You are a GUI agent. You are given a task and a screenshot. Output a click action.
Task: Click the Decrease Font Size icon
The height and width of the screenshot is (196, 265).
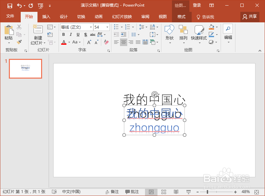pyautogui.click(x=97, y=42)
